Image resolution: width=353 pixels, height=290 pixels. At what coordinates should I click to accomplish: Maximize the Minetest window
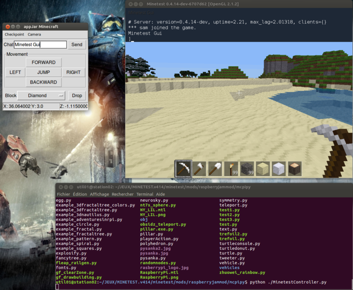141,4
